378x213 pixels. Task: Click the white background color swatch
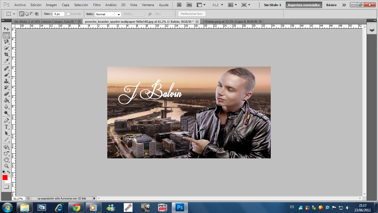[x=9, y=181]
